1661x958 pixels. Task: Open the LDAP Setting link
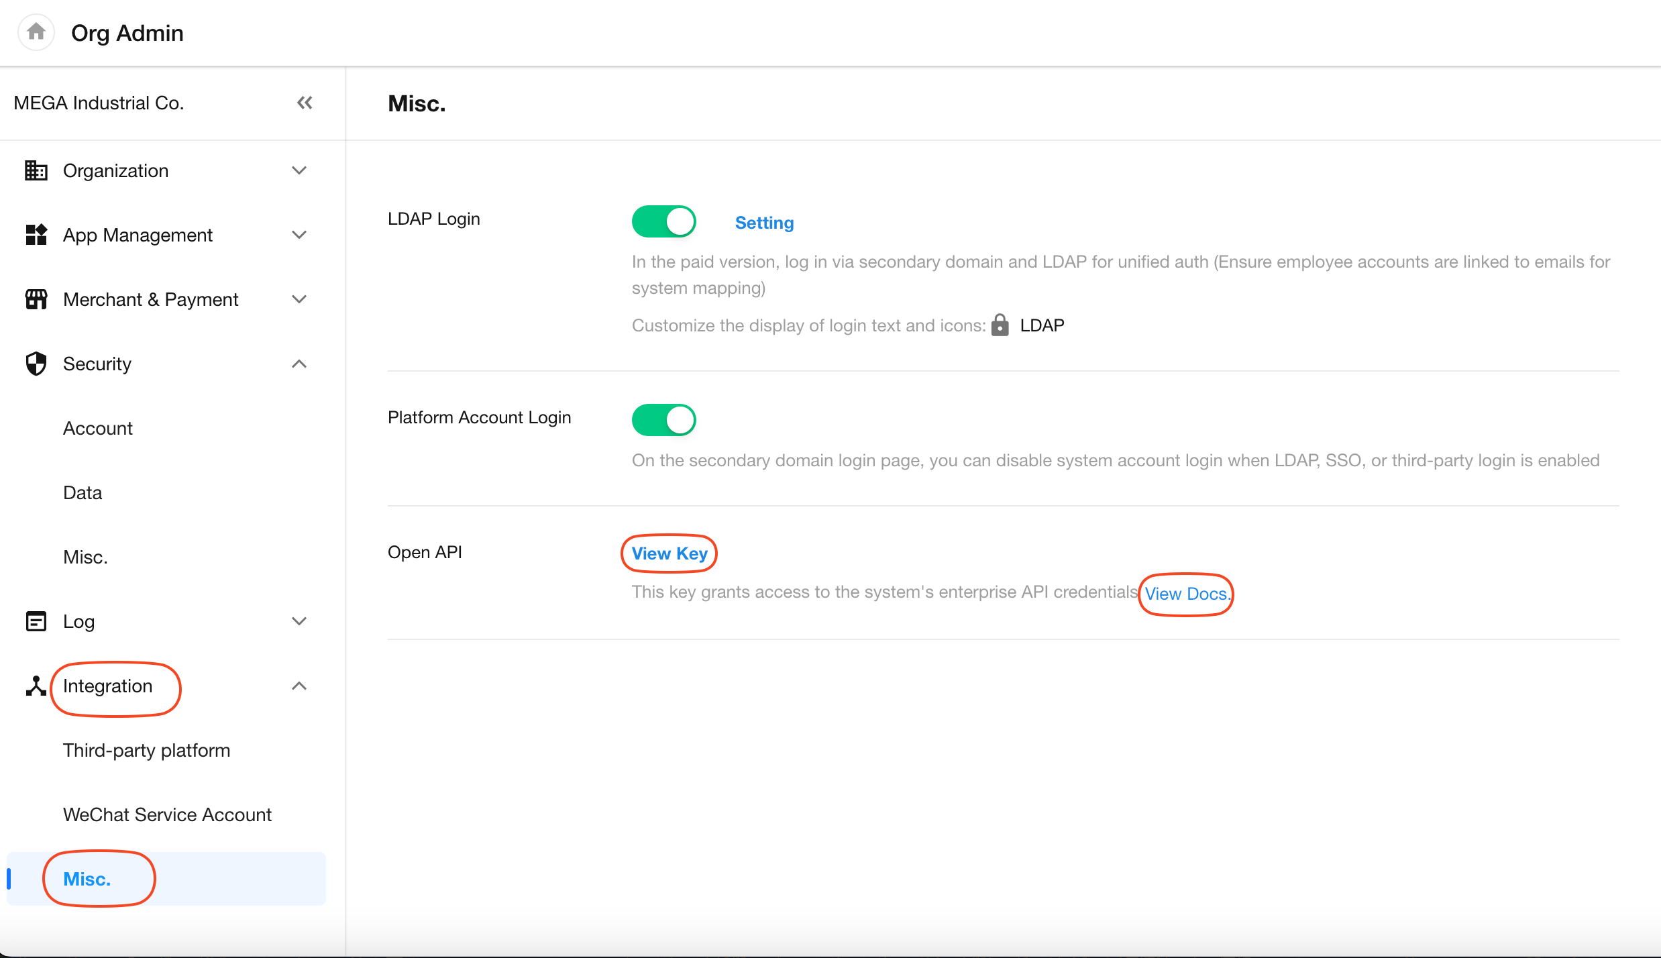764,223
